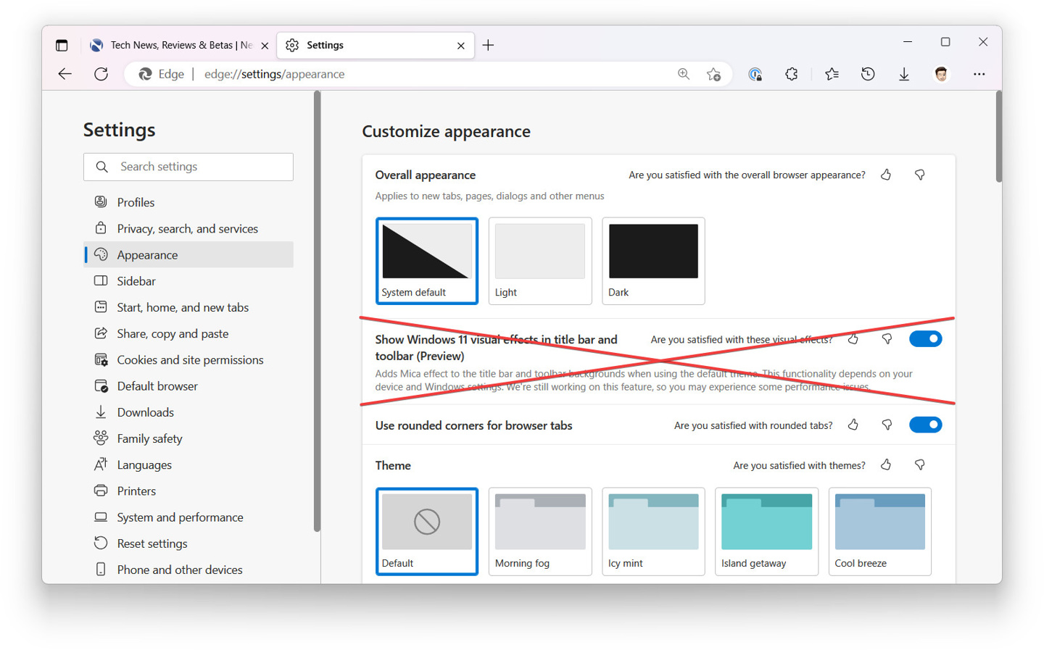Give thumbs up for overall browser appearance

(885, 174)
